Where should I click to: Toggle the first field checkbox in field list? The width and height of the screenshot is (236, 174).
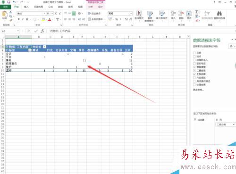point(194,53)
